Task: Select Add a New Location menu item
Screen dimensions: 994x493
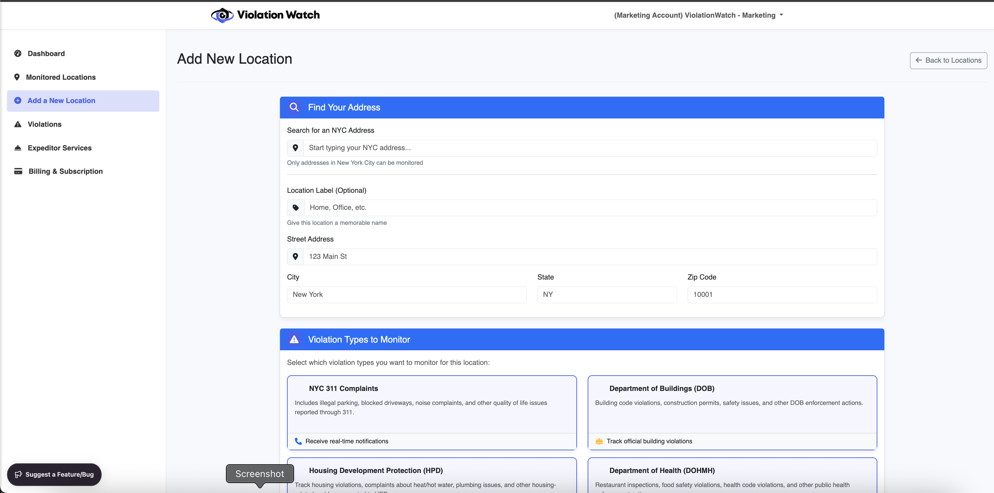Action: (x=83, y=101)
